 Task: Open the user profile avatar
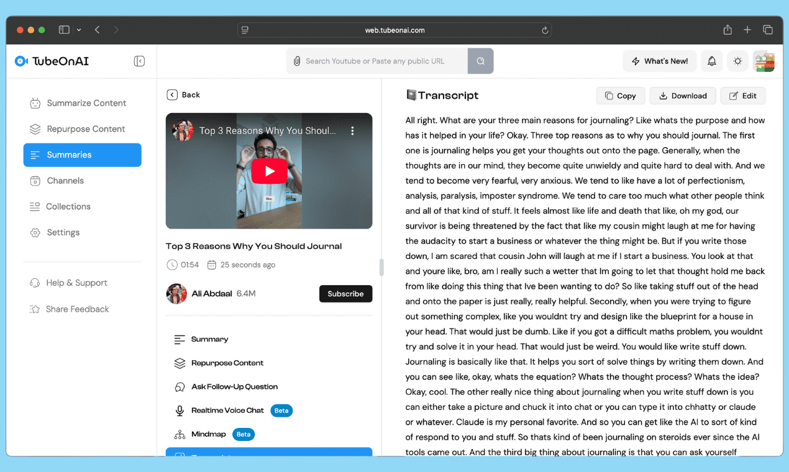tap(764, 61)
